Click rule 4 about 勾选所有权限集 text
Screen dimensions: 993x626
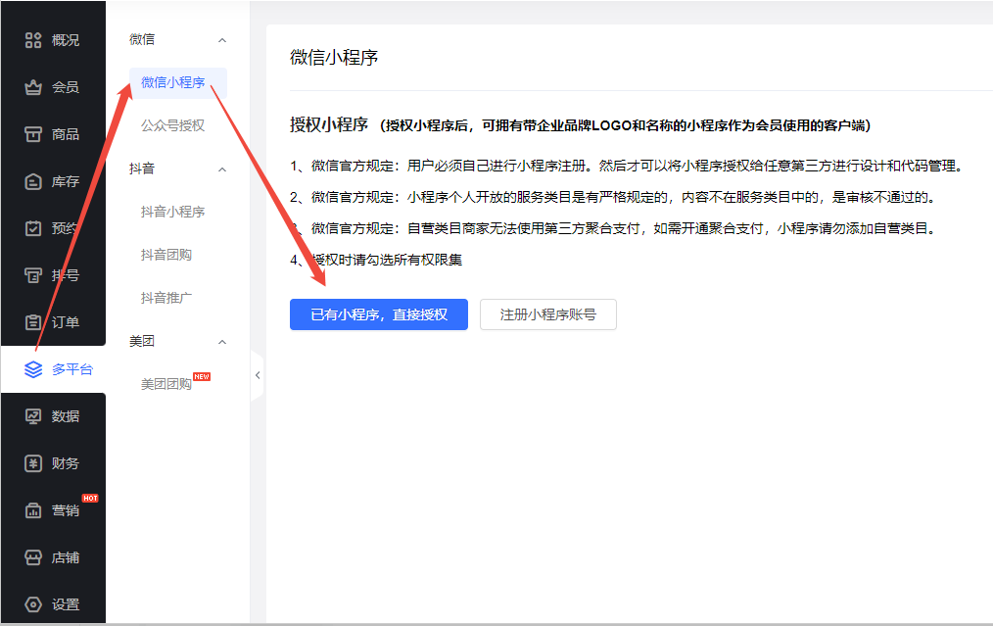click(376, 260)
